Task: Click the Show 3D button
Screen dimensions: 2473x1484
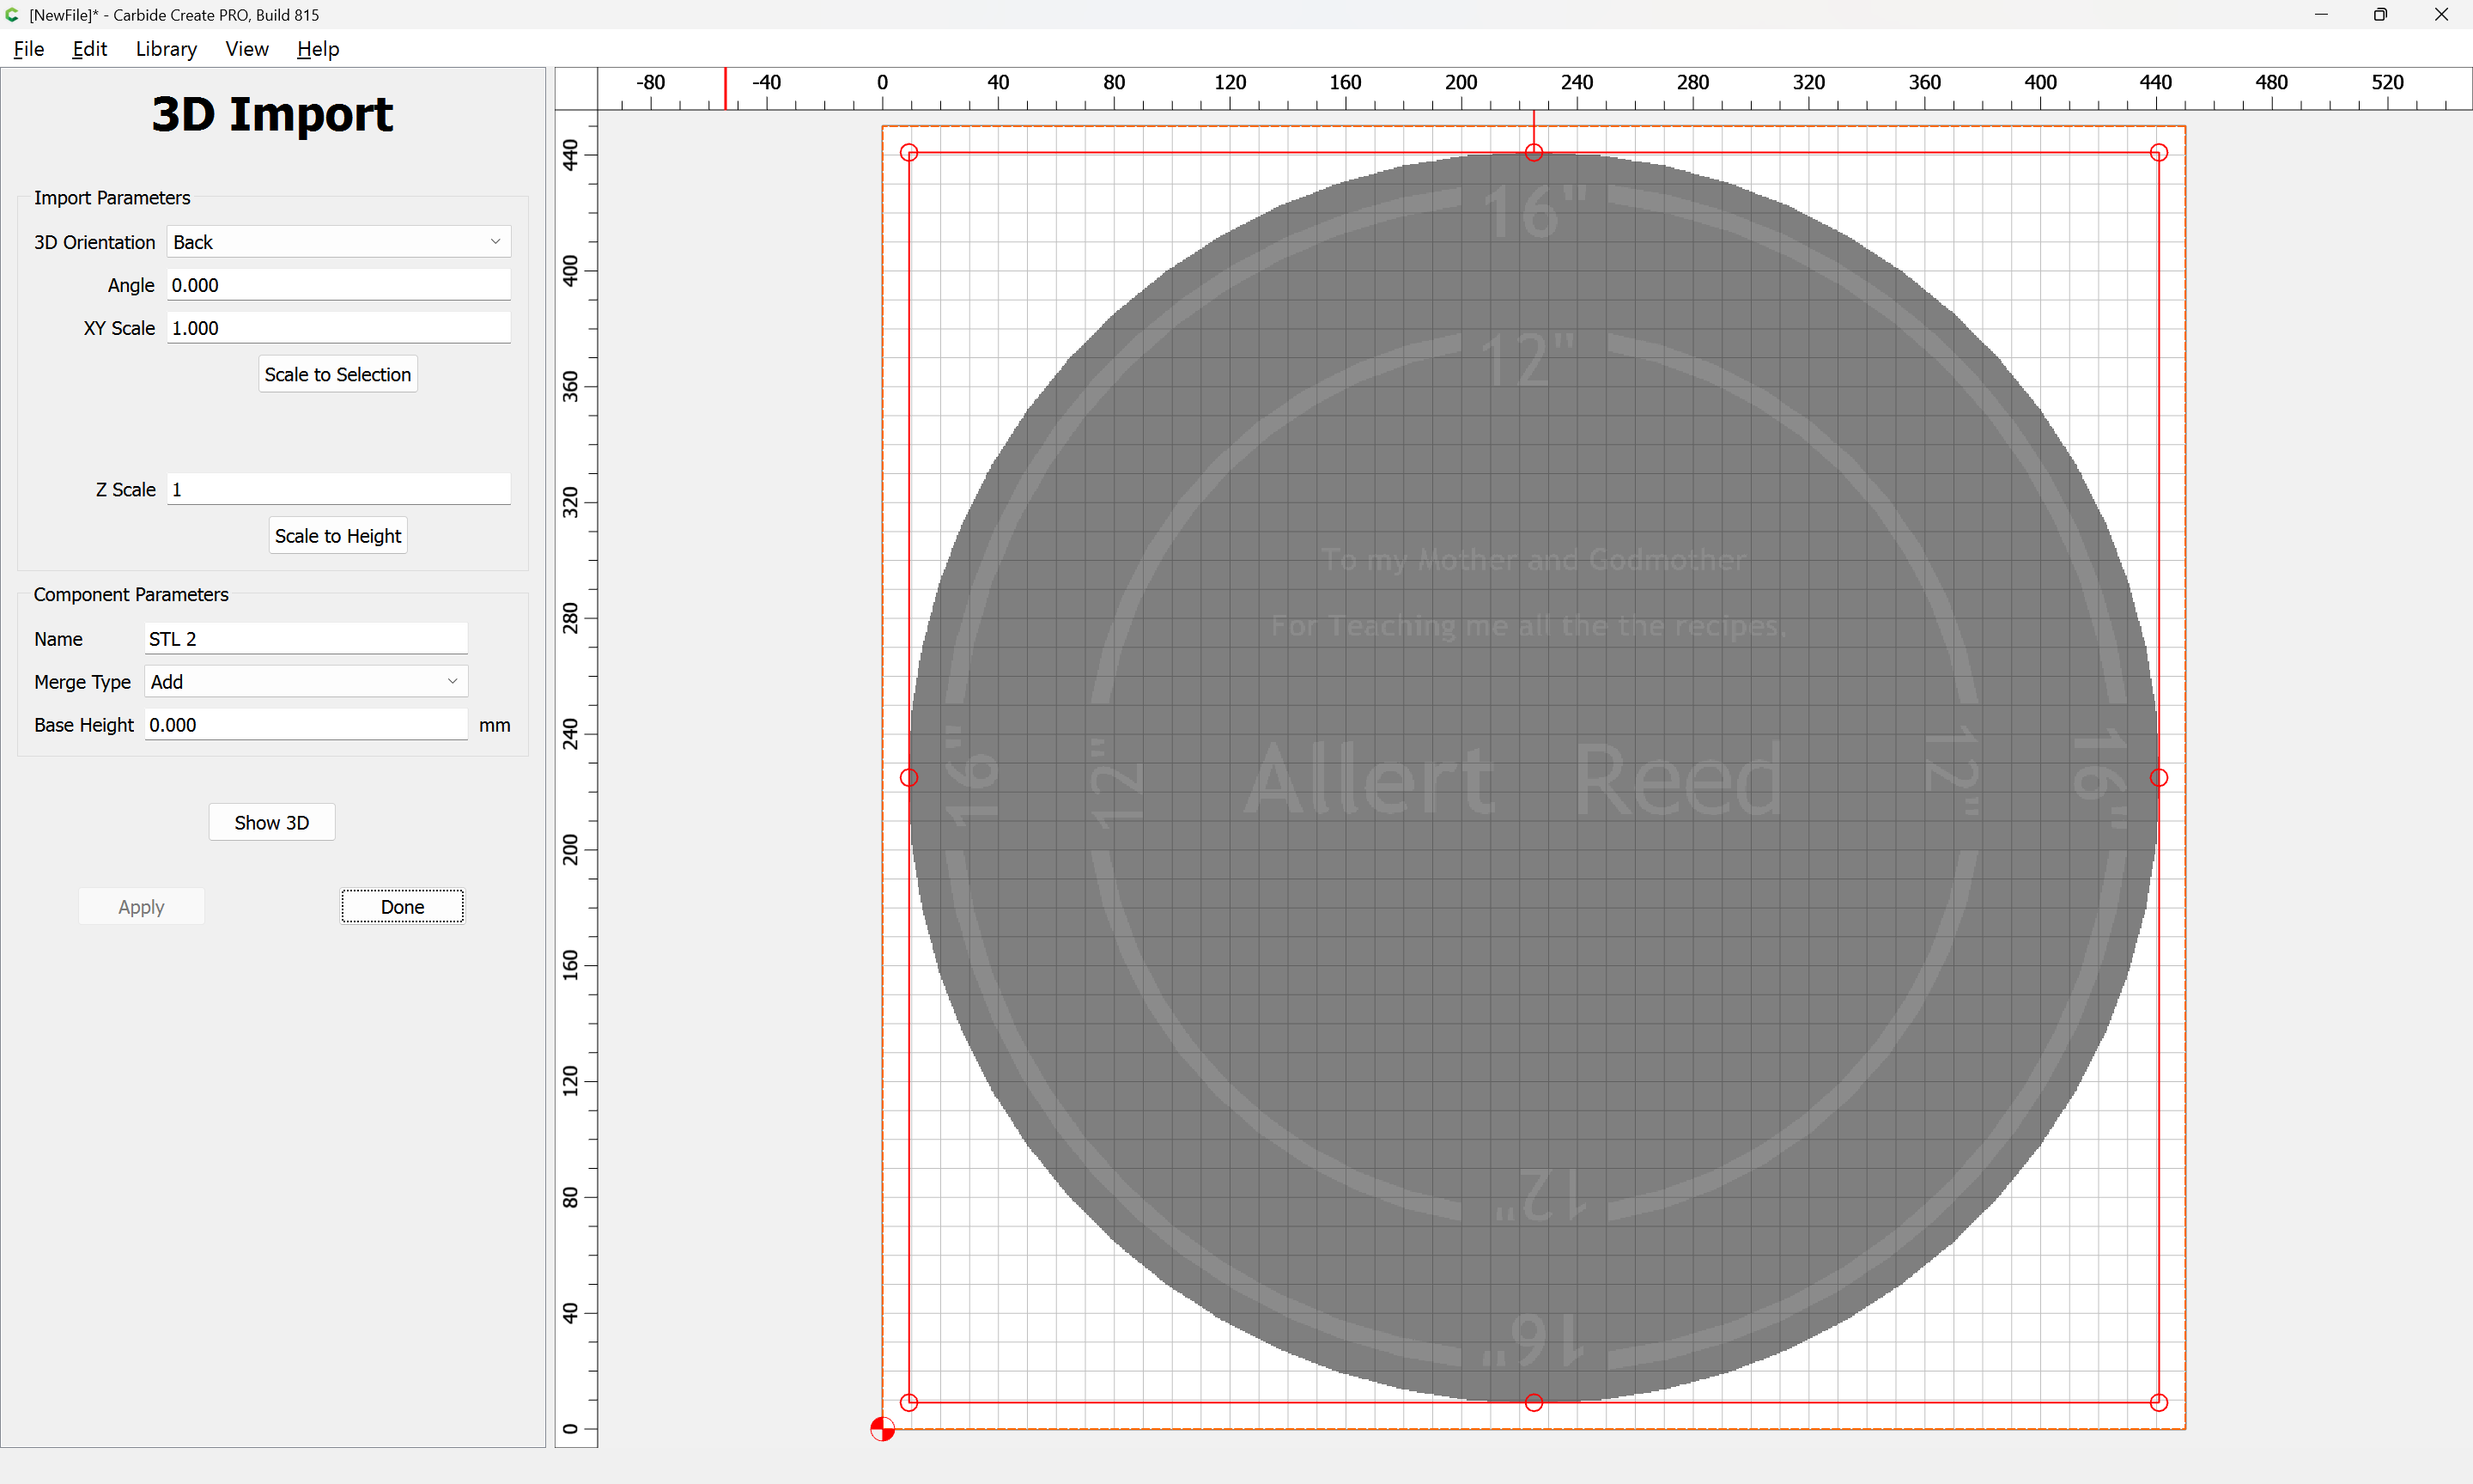Action: (x=272, y=823)
